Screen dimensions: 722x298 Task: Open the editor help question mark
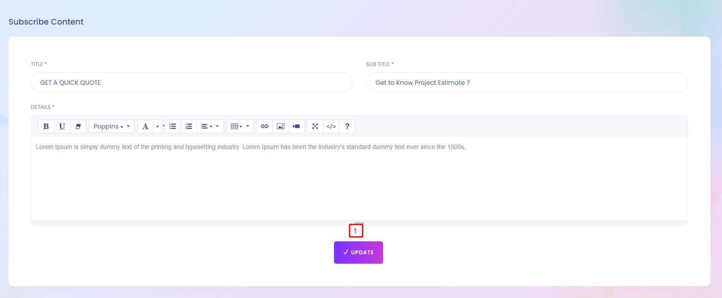[347, 127]
